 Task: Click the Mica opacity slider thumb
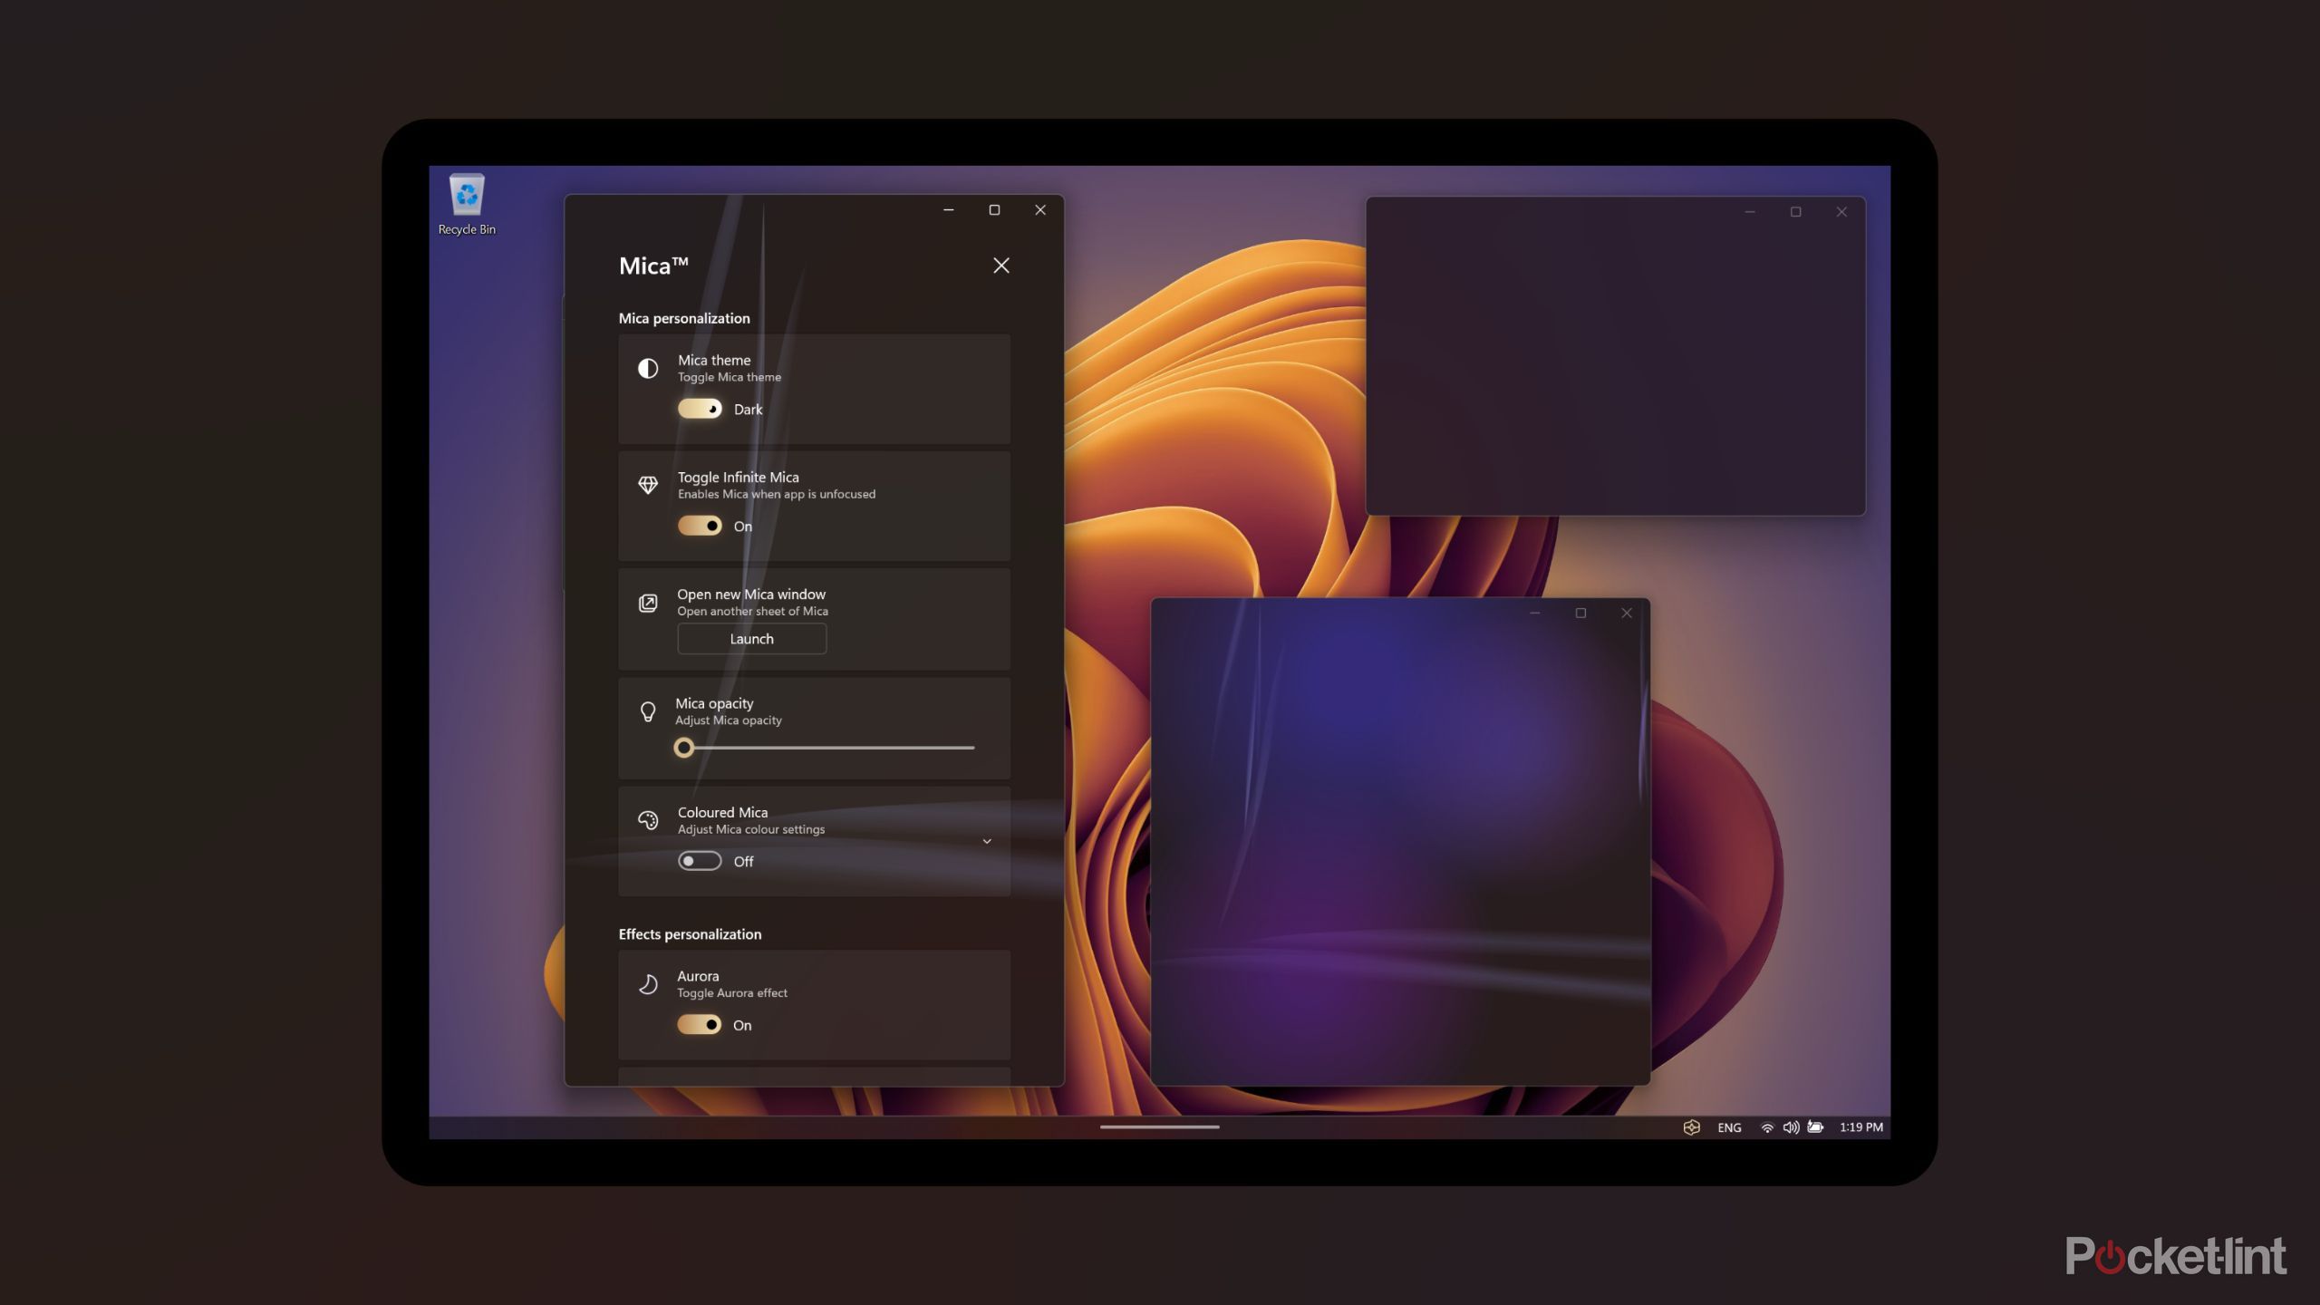pos(684,748)
